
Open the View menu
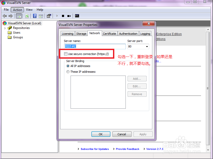pyautogui.click(x=29, y=10)
